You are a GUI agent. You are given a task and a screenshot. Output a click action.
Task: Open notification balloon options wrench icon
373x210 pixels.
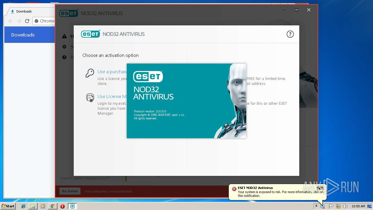pyautogui.click(x=319, y=188)
